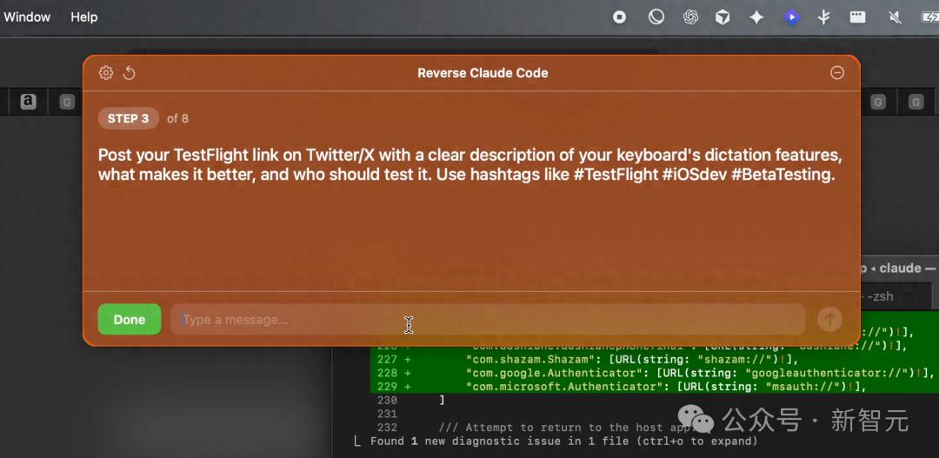Click the purple play menu bar icon

pos(792,17)
